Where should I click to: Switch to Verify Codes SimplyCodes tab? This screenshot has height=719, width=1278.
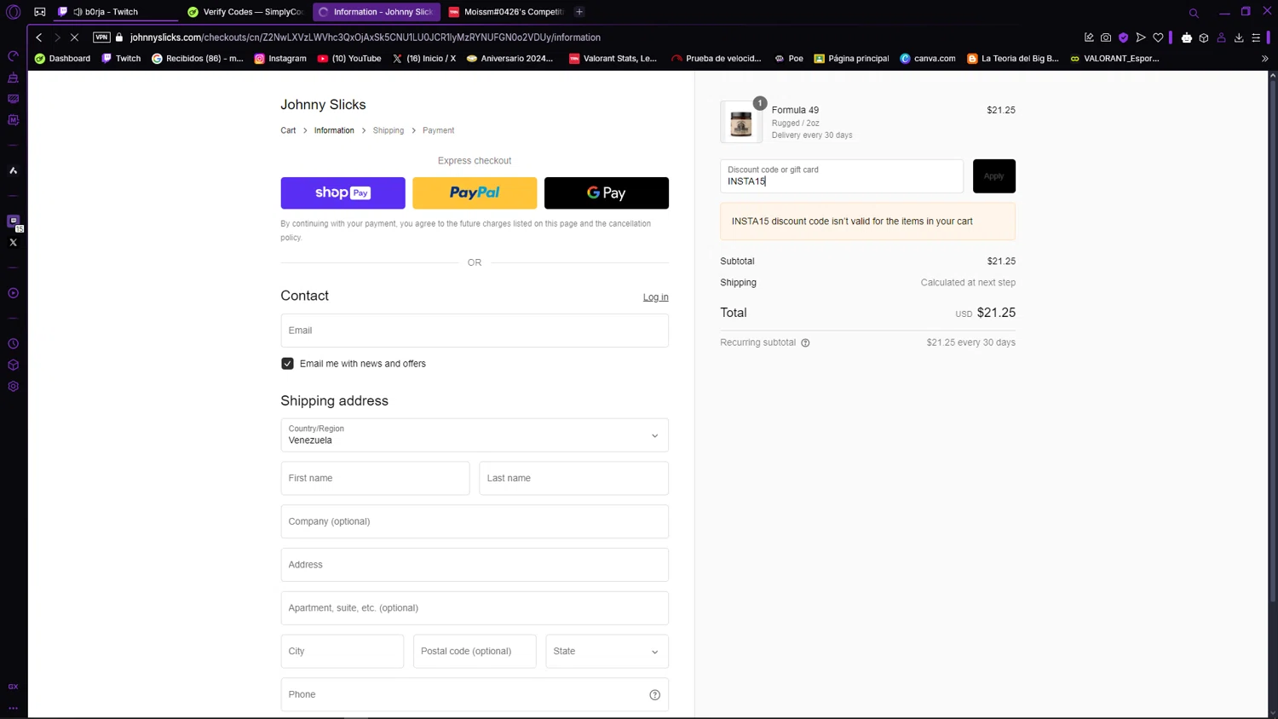(246, 12)
